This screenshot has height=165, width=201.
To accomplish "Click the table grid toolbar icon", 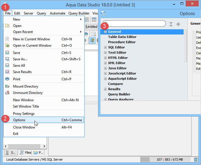I will (94, 20).
